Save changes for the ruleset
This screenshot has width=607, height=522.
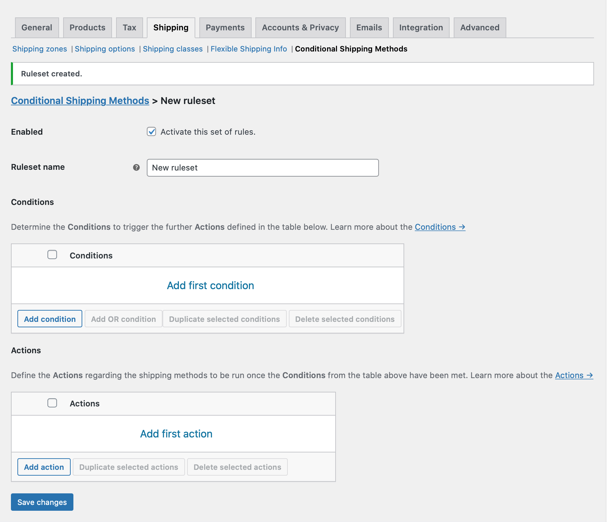click(x=42, y=502)
